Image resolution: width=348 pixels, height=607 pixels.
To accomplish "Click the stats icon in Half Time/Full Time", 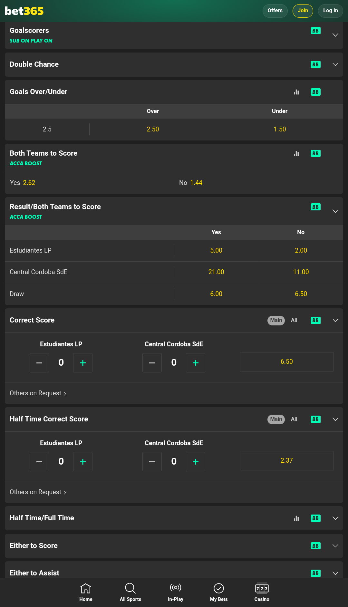I will click(x=296, y=518).
